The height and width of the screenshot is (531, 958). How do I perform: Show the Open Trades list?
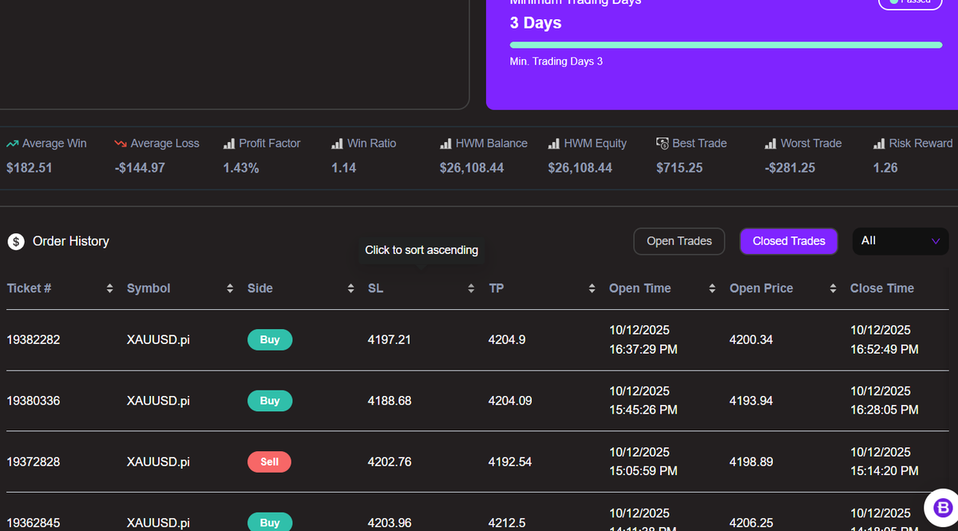pyautogui.click(x=679, y=241)
